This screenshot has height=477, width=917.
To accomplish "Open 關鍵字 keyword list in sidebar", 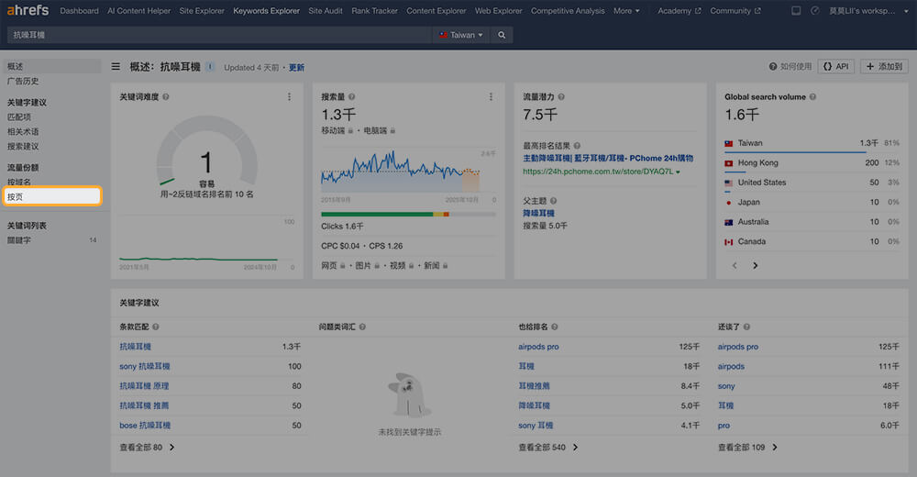I will click(18, 240).
